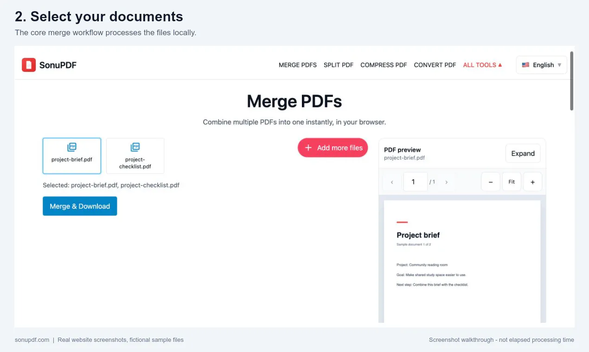Open SPLIT PDF from the navigation
Image resolution: width=589 pixels, height=352 pixels.
(x=339, y=65)
